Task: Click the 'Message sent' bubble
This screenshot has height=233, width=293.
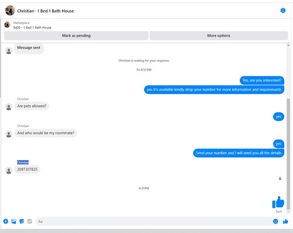Action: pos(29,48)
